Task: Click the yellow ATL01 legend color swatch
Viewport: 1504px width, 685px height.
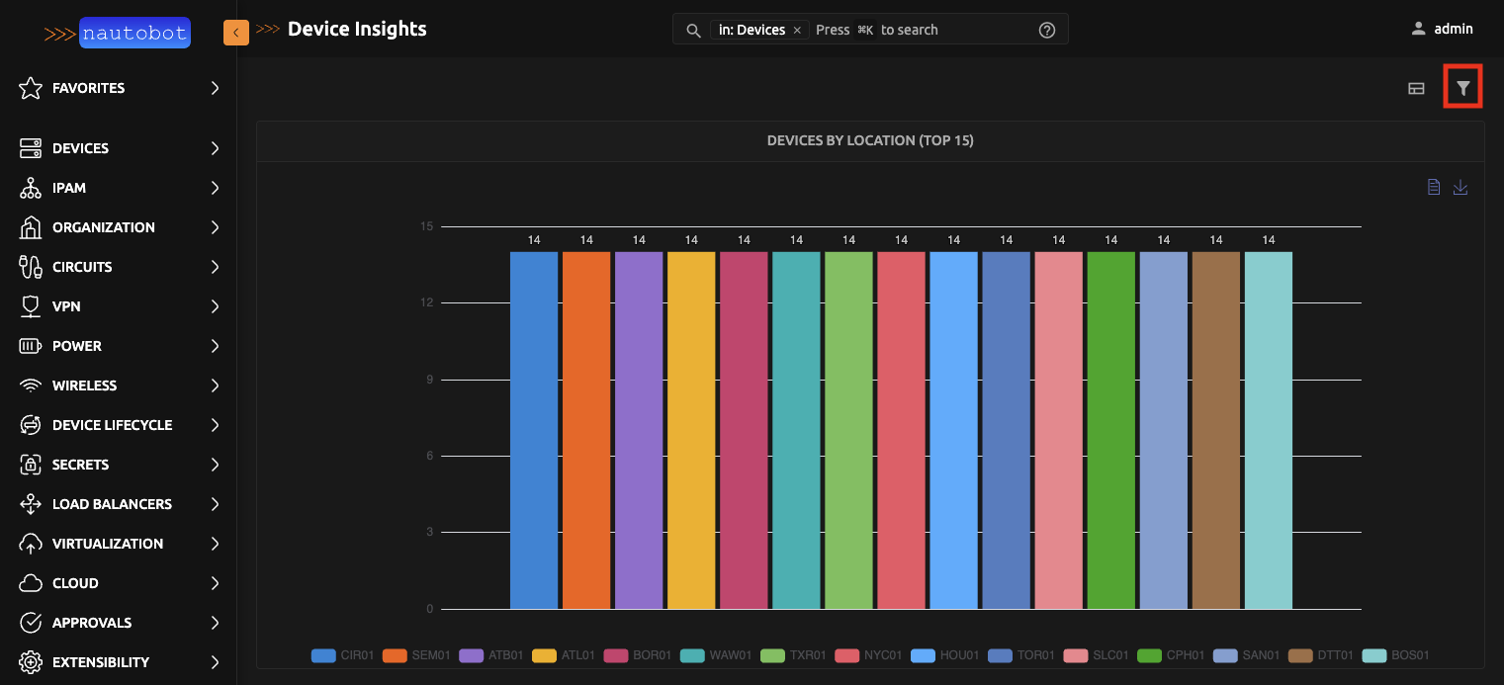Action: pyautogui.click(x=543, y=655)
